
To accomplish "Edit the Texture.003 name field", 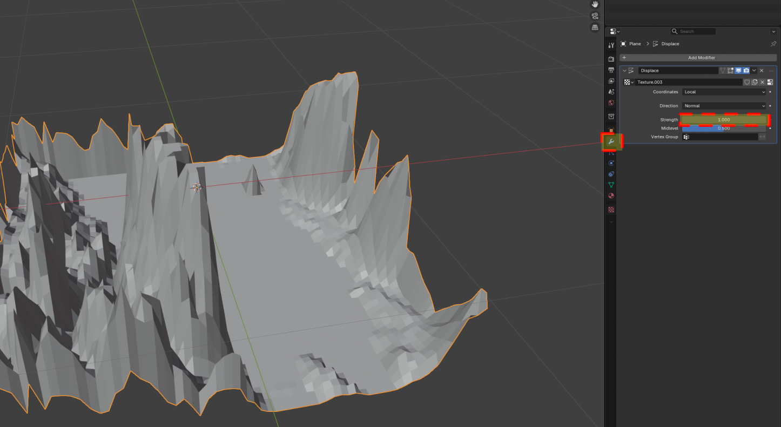I will coord(689,82).
